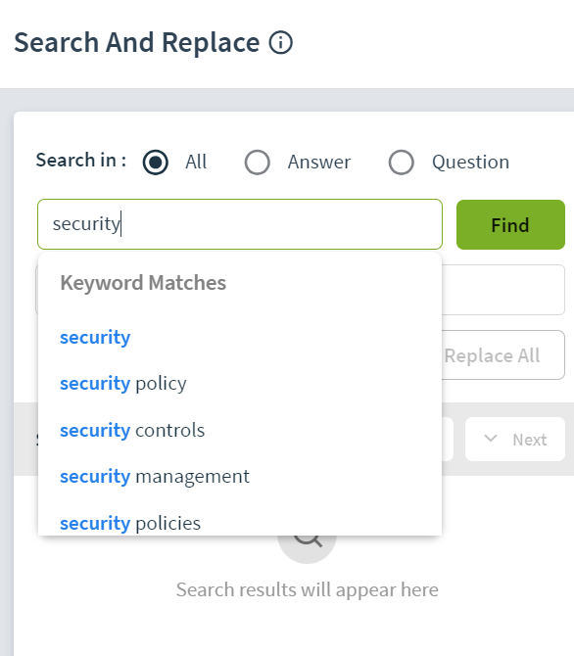
Task: Choose 'security controls' suggestion
Action: click(x=132, y=430)
